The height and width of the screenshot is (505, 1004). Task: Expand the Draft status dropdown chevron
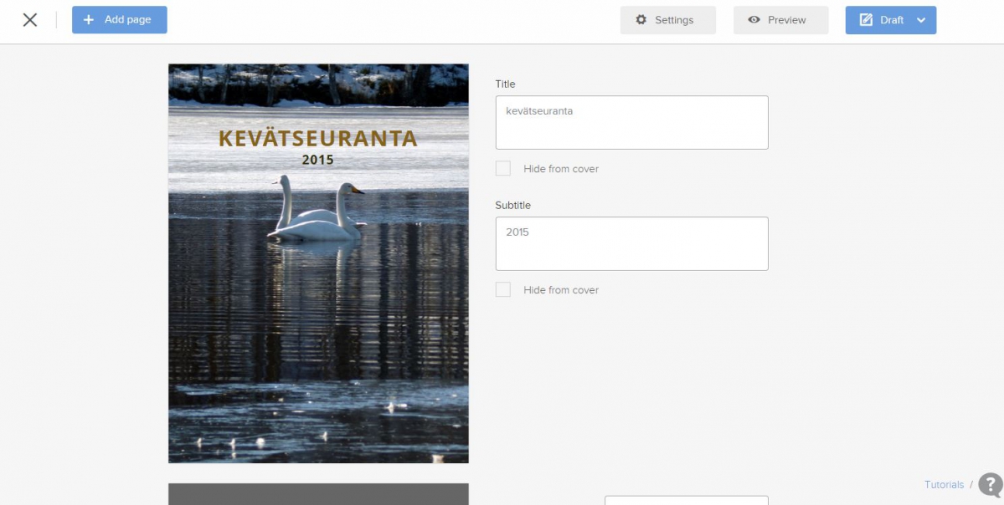click(921, 20)
